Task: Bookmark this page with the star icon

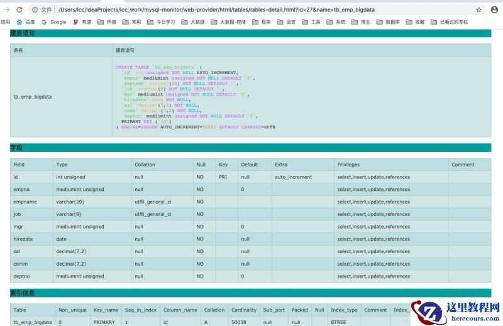Action: [x=478, y=10]
